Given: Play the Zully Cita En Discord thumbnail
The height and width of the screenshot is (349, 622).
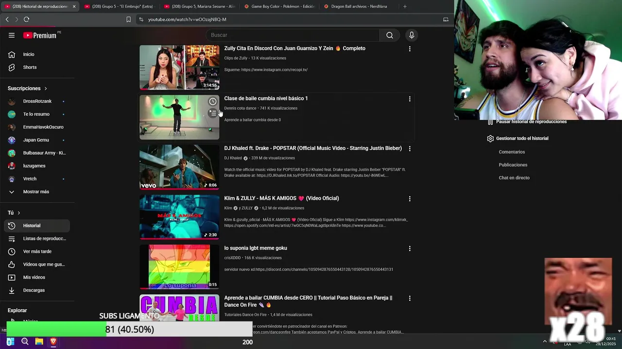Looking at the screenshot, I should [179, 67].
